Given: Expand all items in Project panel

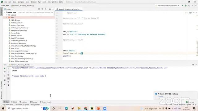Looking at the screenshot, I should click(x=42, y=9).
